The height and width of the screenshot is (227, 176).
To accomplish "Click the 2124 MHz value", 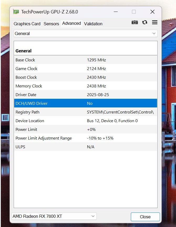I will (x=96, y=69).
